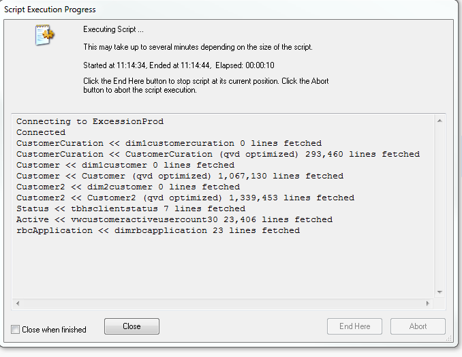This screenshot has width=462, height=357.
Task: Click the 'Connected' log line
Action: click(x=41, y=132)
